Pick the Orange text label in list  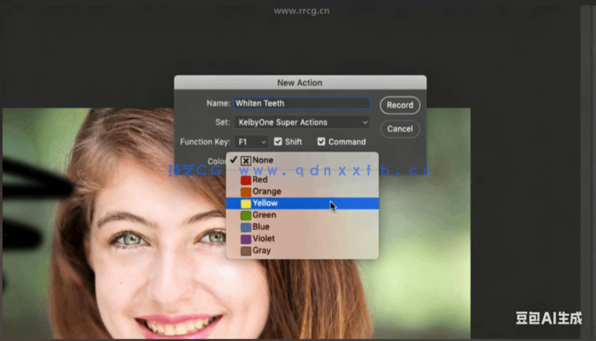(267, 192)
